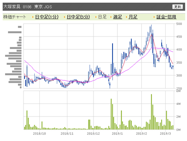Click the 0M volume axis label
187x141 pixels.
point(178,130)
